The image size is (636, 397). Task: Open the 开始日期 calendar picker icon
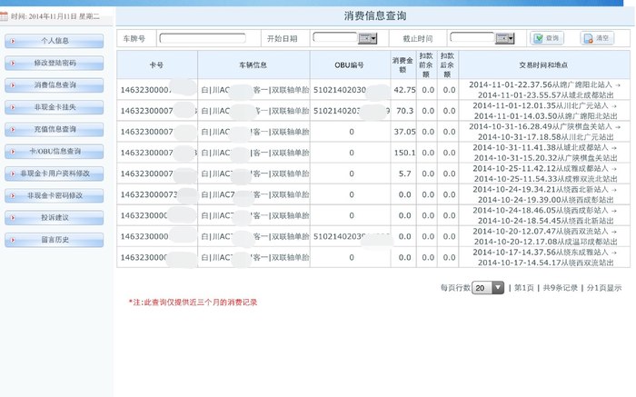coord(367,38)
